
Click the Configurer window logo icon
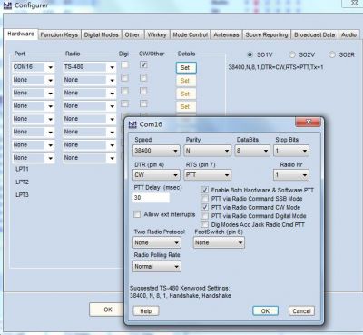[7, 5]
